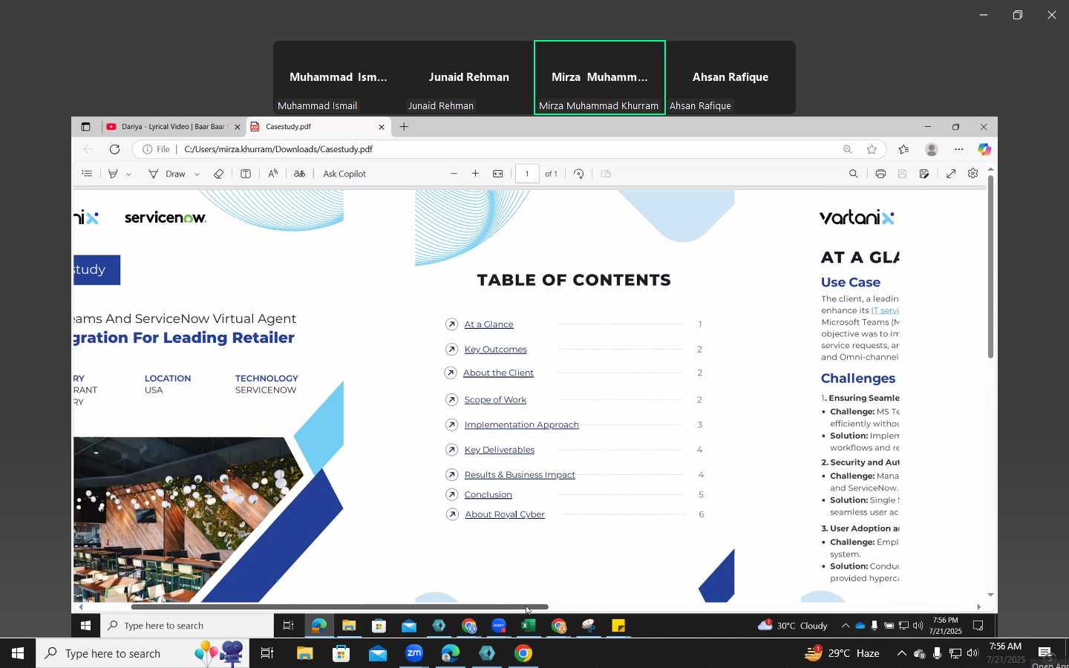Close the Casestudy.pdf tab
Screen dimensions: 1069x668
click(382, 127)
